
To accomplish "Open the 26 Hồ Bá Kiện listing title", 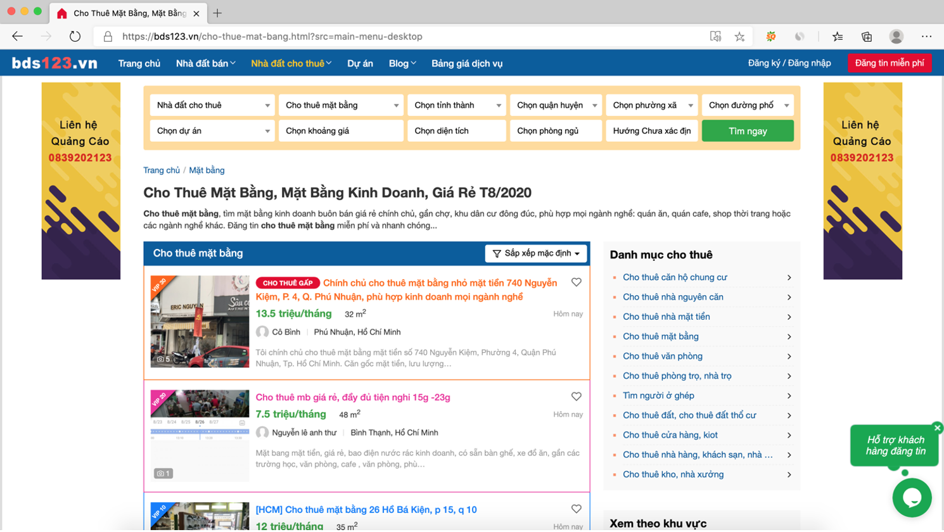I will (366, 510).
